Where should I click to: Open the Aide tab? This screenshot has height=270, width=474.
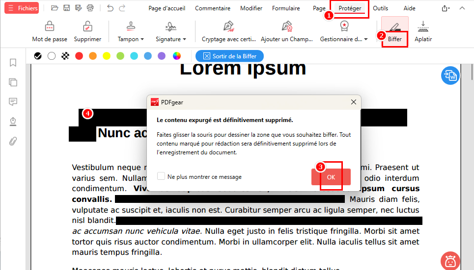point(409,8)
